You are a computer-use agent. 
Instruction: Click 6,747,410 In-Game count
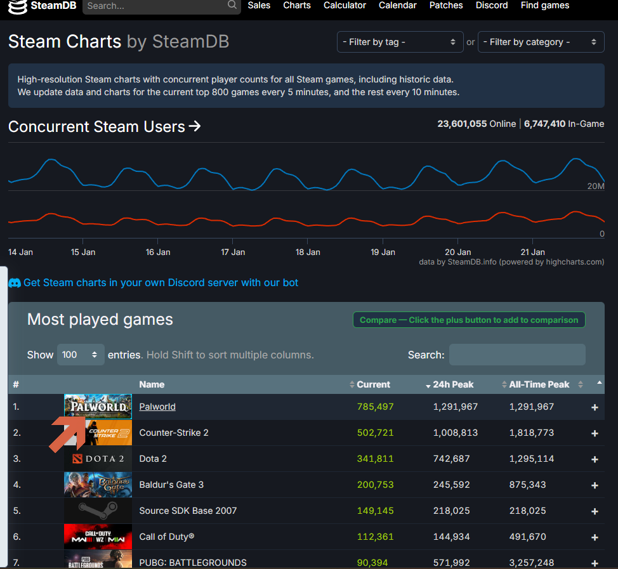click(564, 124)
